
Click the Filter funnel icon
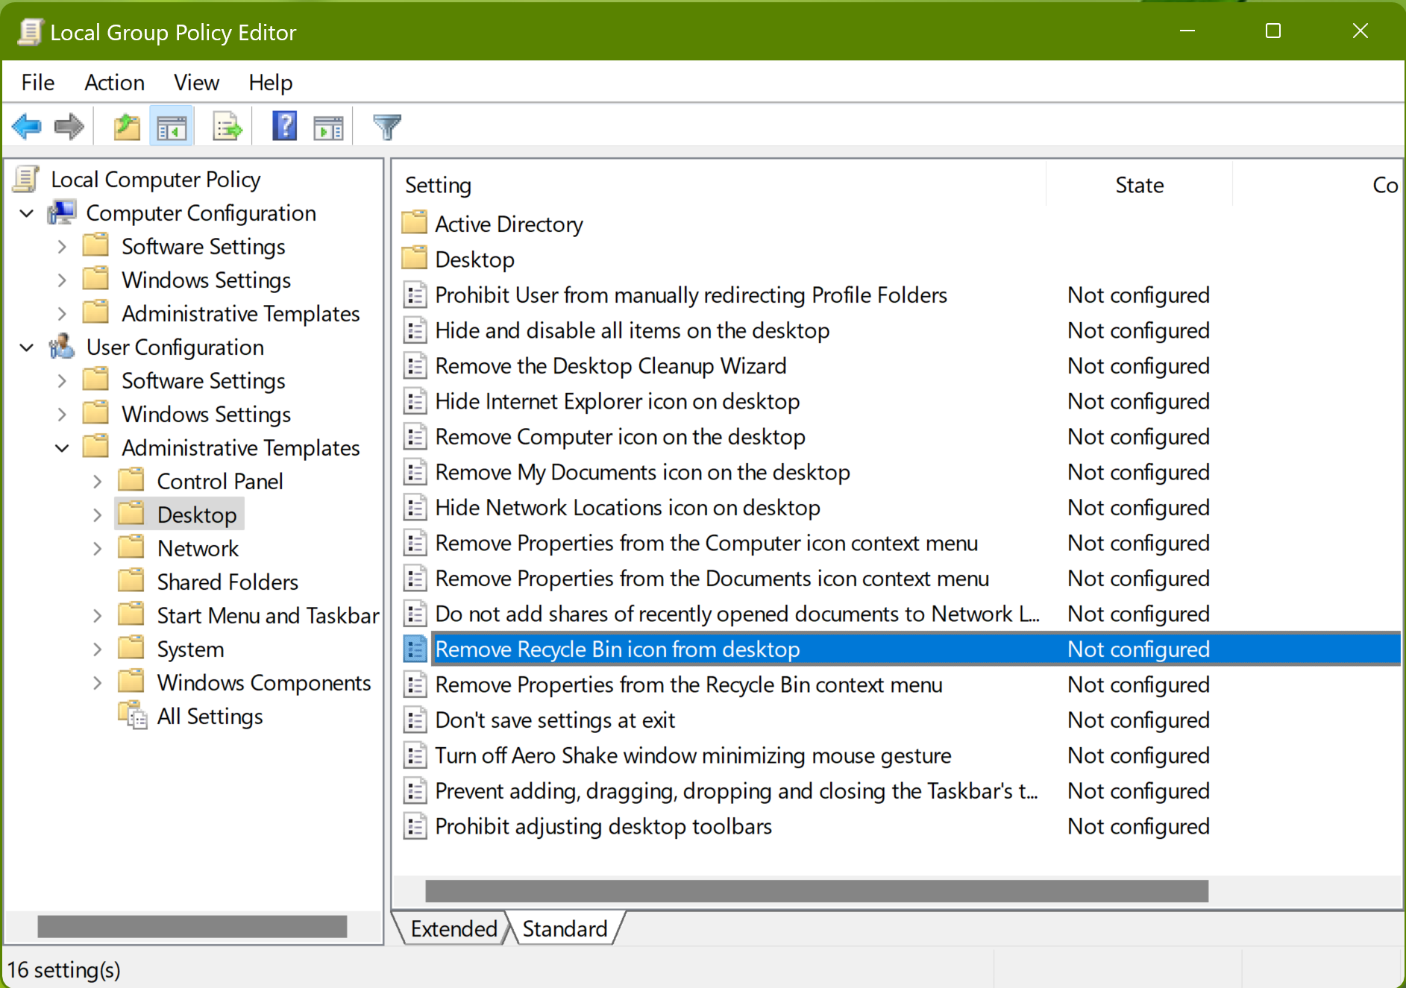point(386,127)
